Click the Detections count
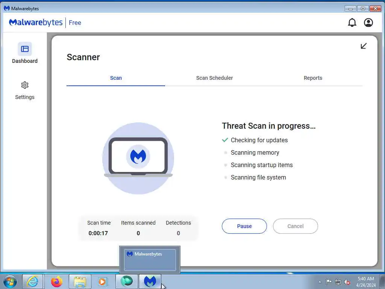This screenshot has height=289, width=385. (x=178, y=233)
